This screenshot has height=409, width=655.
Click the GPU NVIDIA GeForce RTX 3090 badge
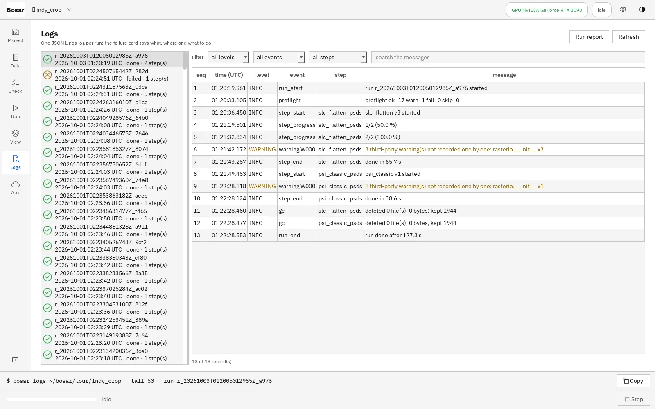[x=547, y=10]
